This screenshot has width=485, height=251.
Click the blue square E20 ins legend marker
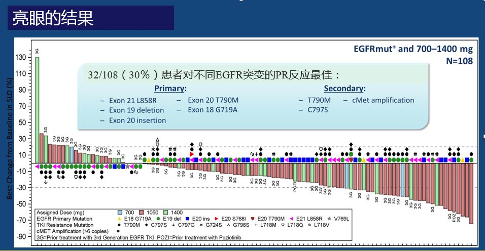pyautogui.click(x=187, y=219)
